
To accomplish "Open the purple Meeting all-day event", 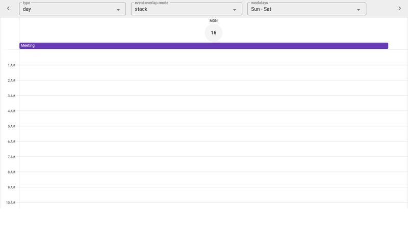I will coord(203,46).
